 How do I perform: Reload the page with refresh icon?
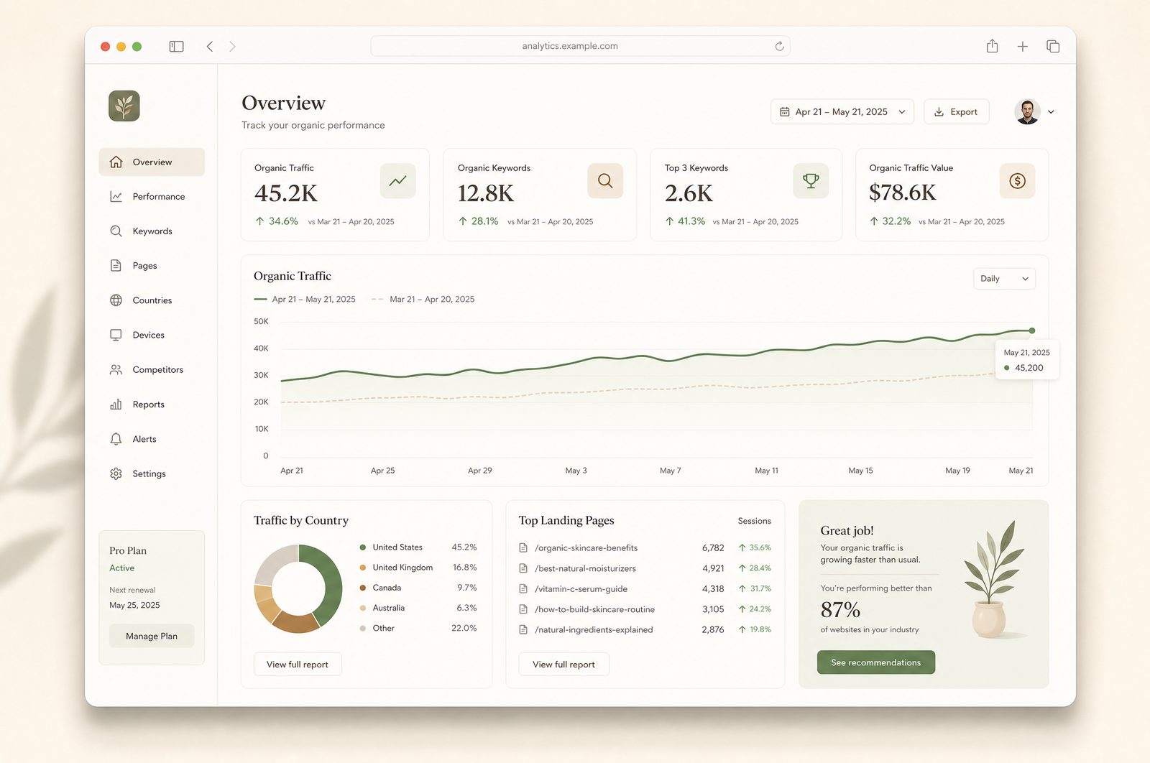[779, 46]
